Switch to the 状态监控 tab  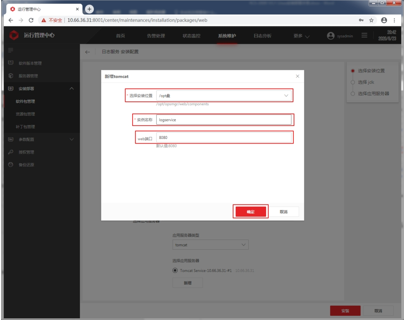(x=191, y=36)
